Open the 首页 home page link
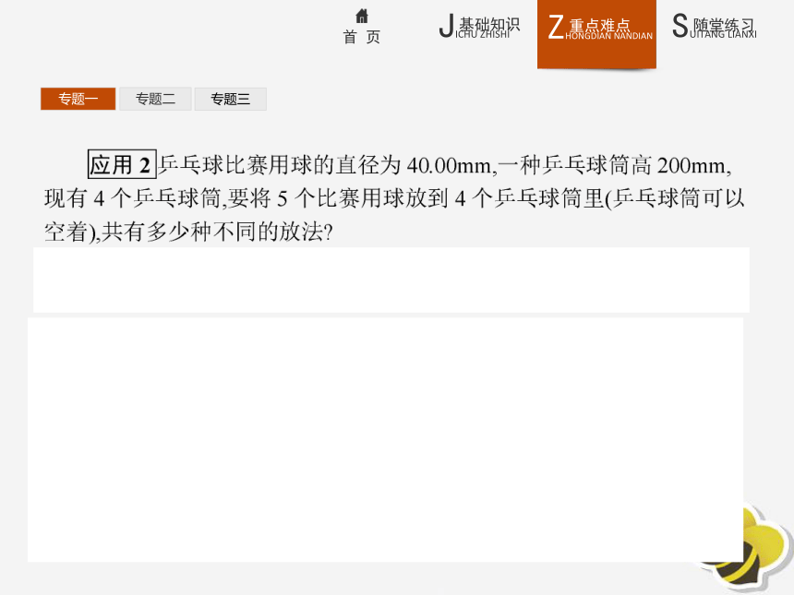This screenshot has height=595, width=794. [362, 37]
